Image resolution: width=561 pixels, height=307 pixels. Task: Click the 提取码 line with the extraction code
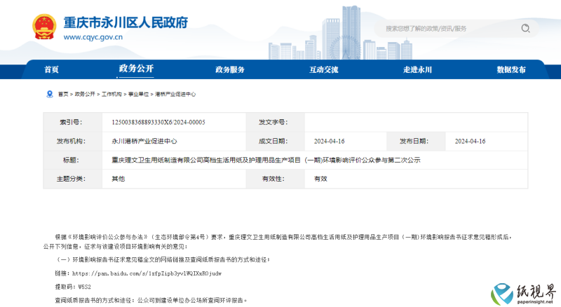(73, 287)
